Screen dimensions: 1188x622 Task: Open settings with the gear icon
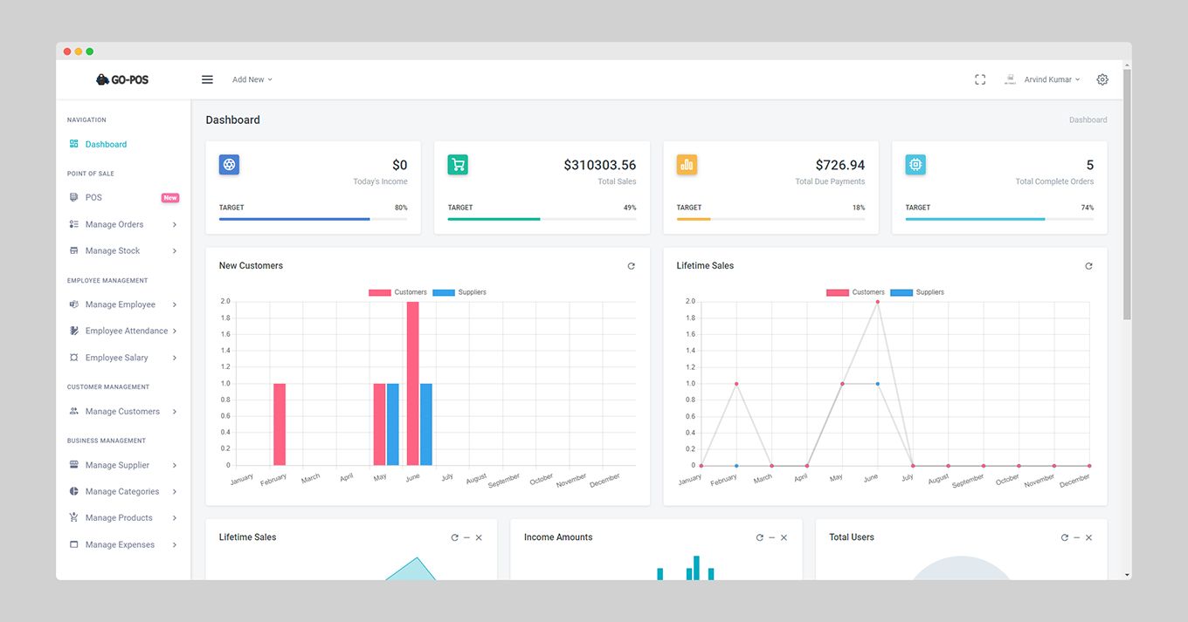point(1102,79)
